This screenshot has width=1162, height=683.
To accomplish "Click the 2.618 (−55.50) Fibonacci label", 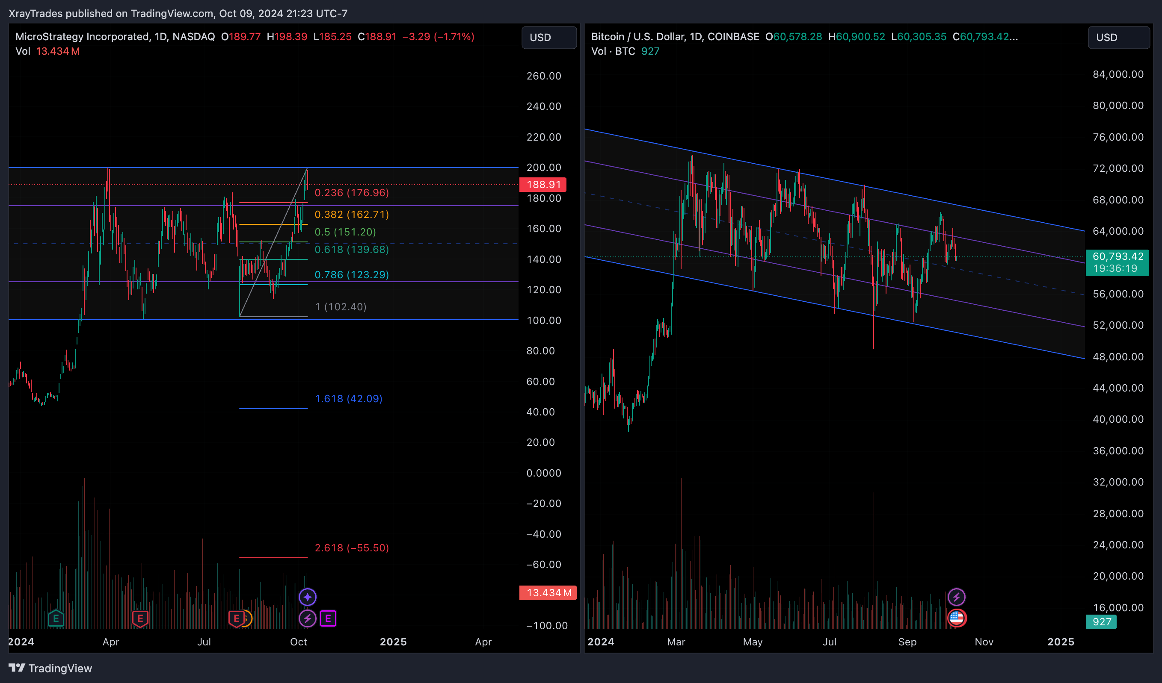I will pos(352,548).
